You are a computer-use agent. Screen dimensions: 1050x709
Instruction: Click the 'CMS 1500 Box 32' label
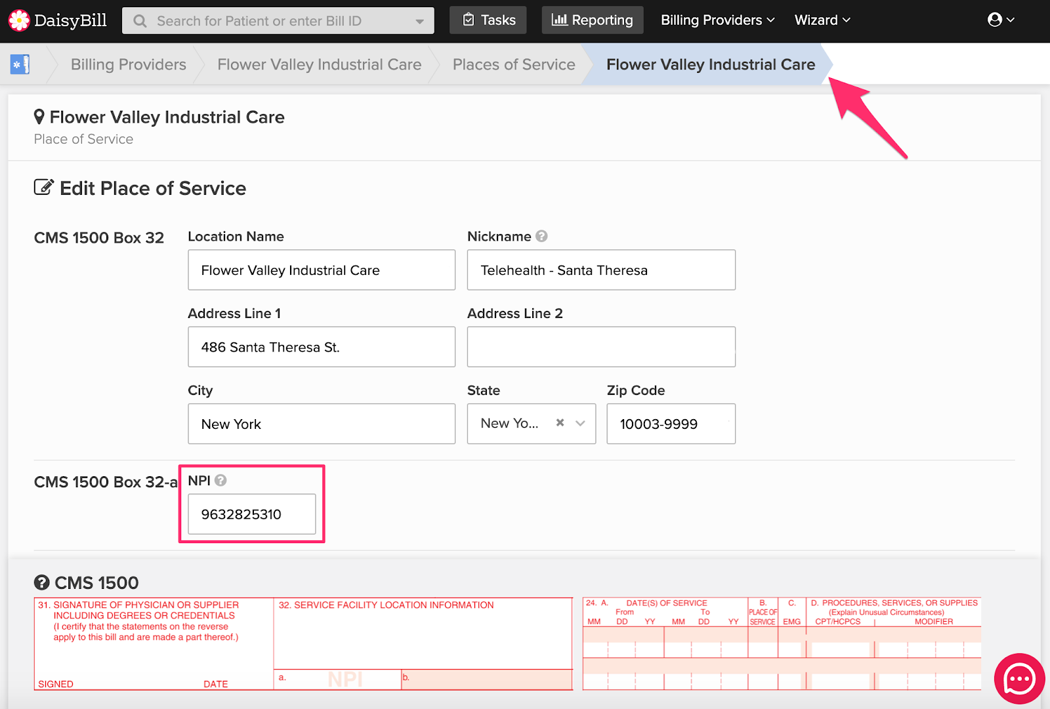(99, 237)
